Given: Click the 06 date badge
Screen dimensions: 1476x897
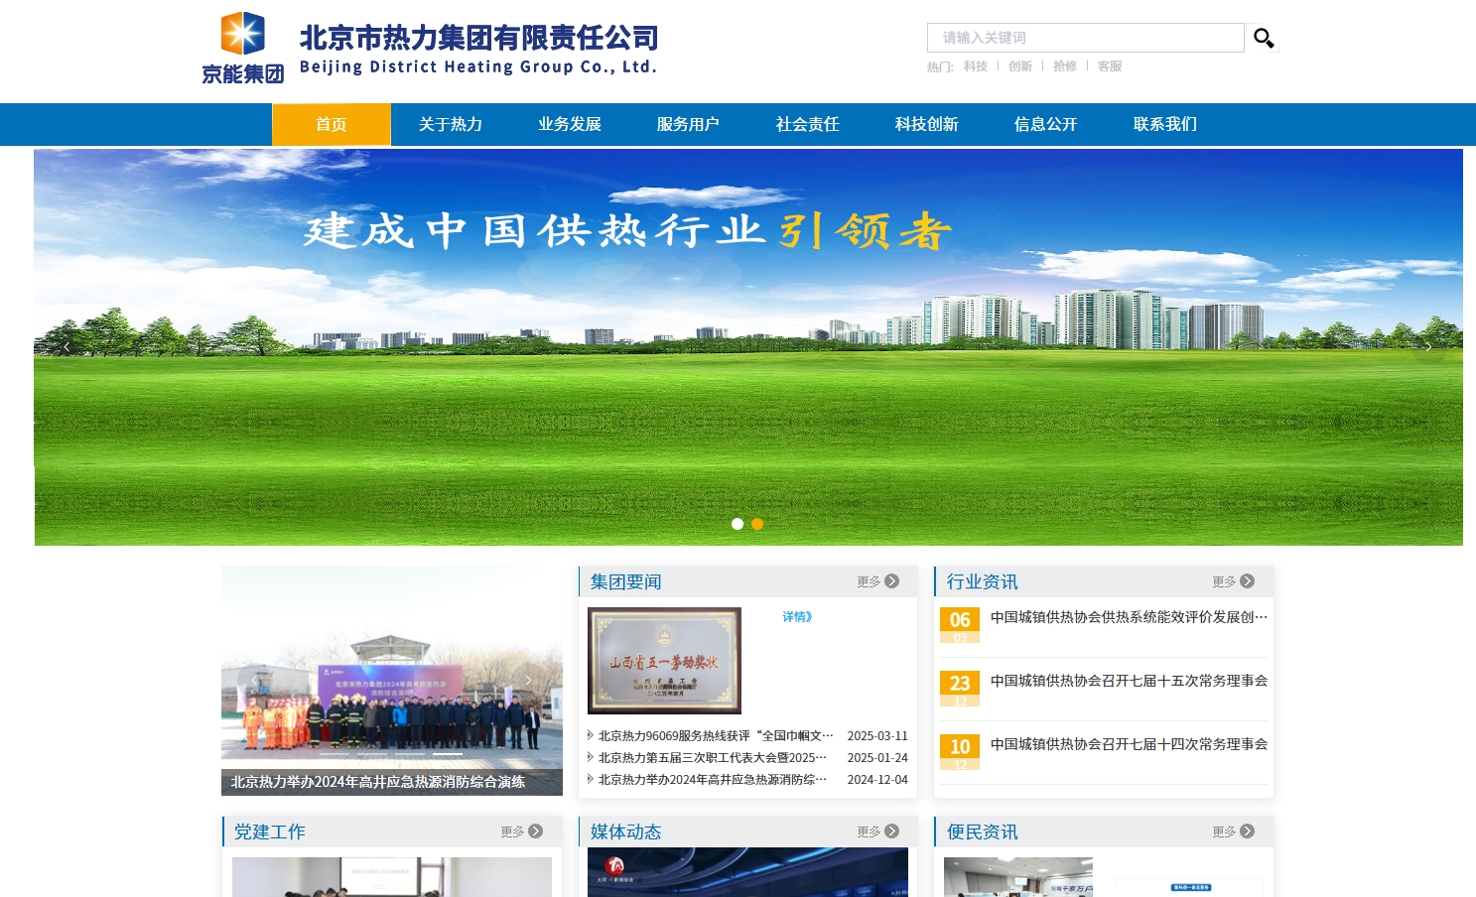Looking at the screenshot, I should [x=960, y=625].
